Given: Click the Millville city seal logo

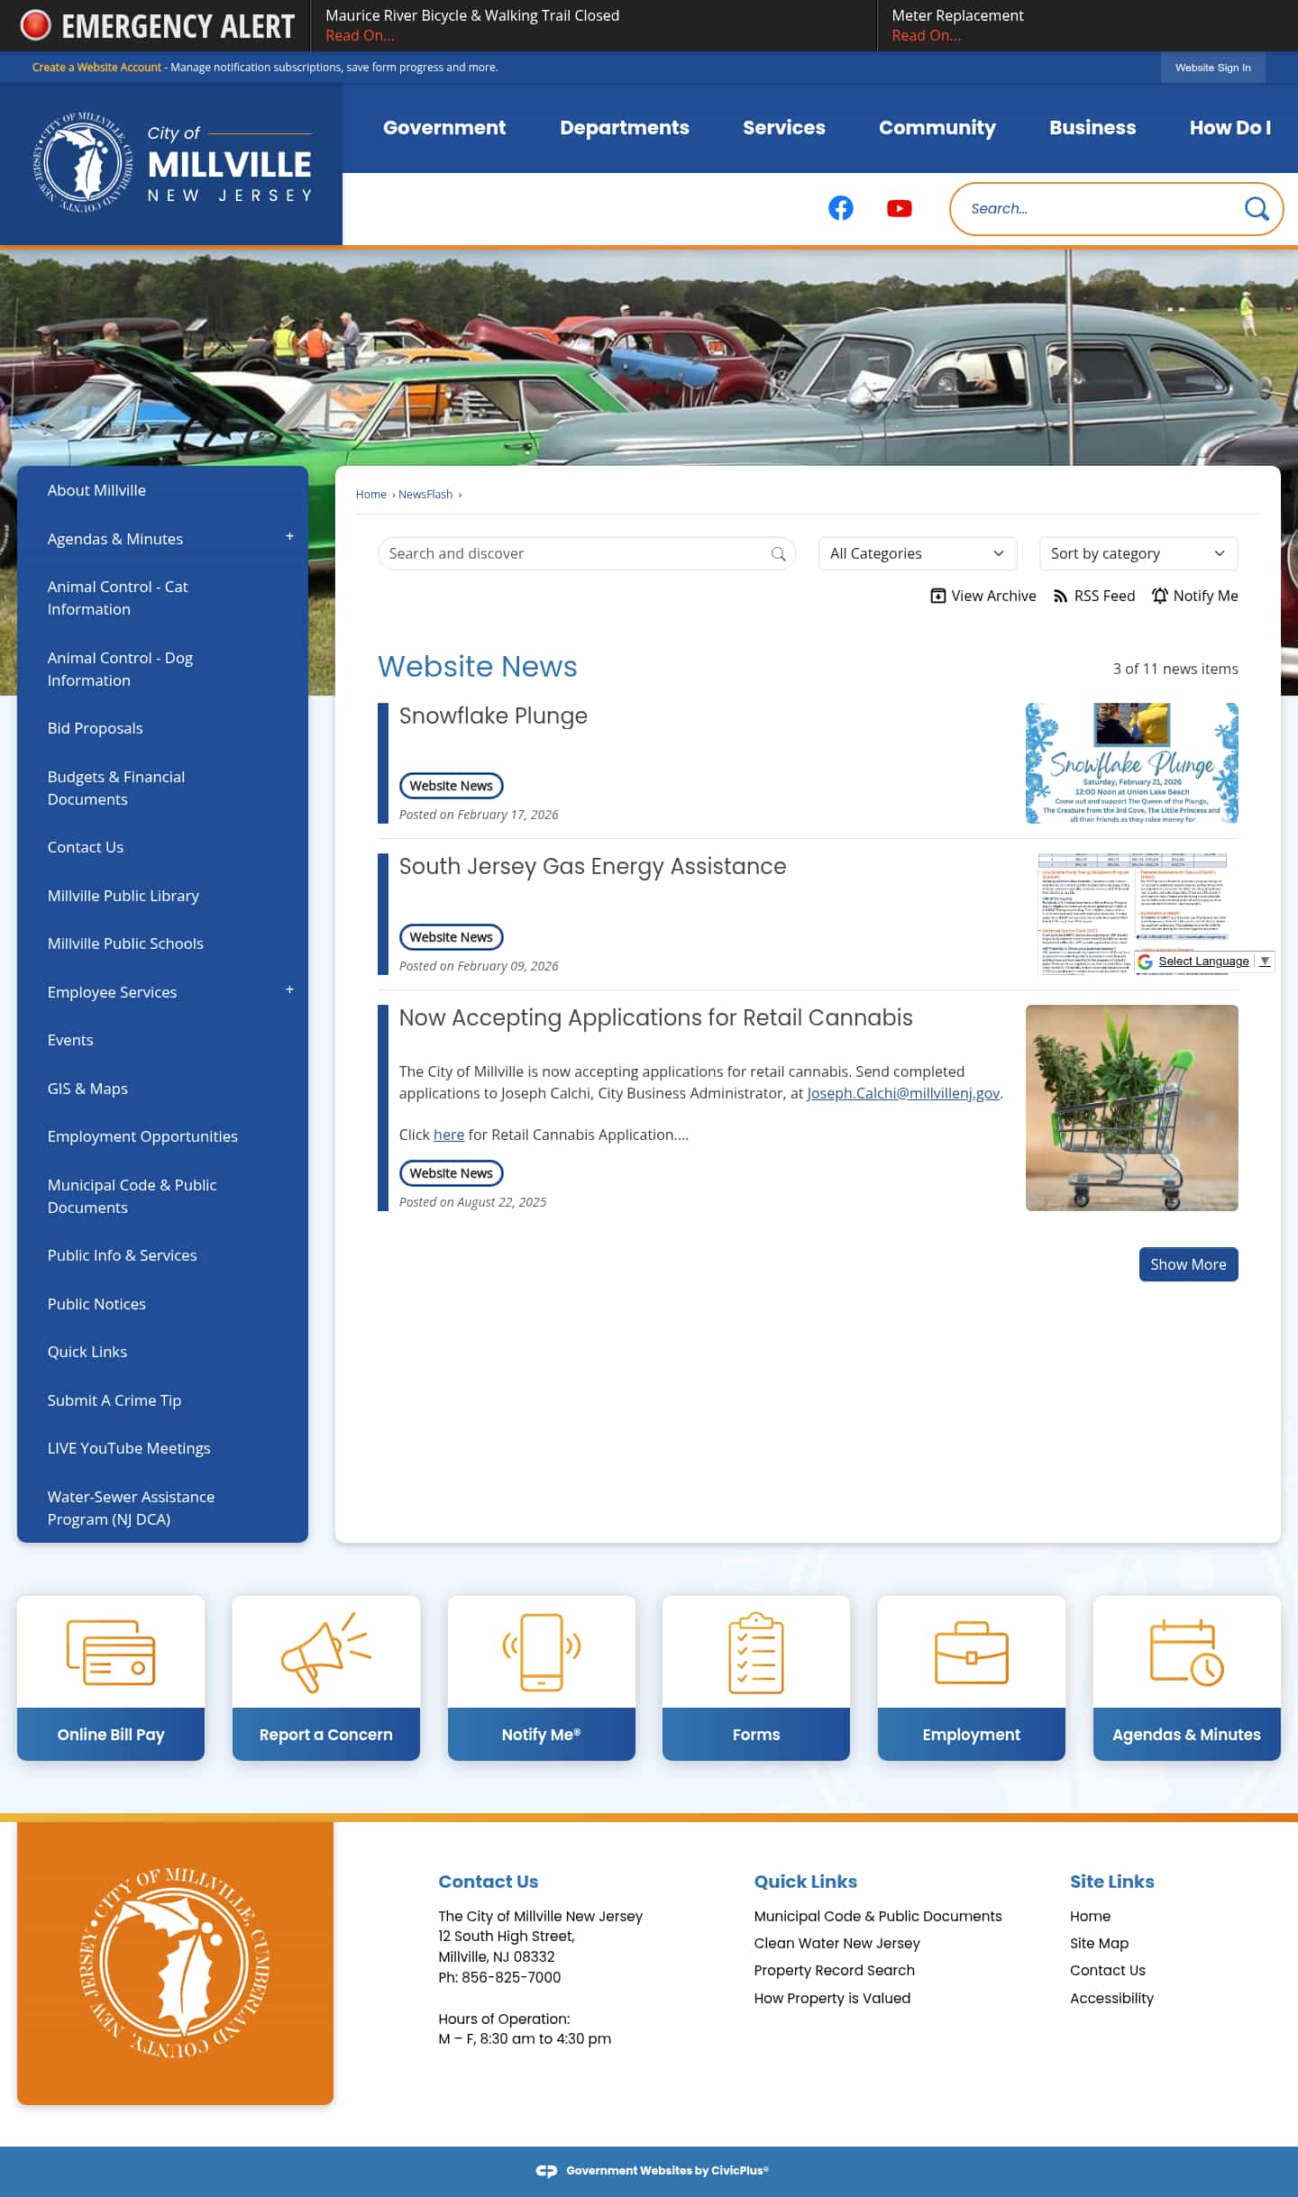Looking at the screenshot, I should click(82, 163).
